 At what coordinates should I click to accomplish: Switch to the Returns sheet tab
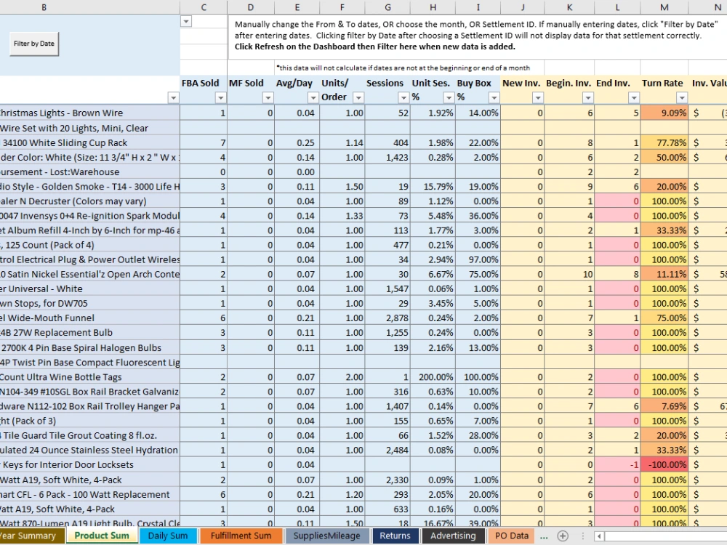pyautogui.click(x=395, y=536)
